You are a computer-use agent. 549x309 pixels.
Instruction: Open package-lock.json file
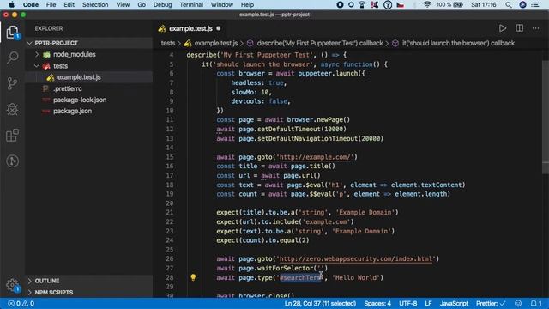tap(80, 100)
